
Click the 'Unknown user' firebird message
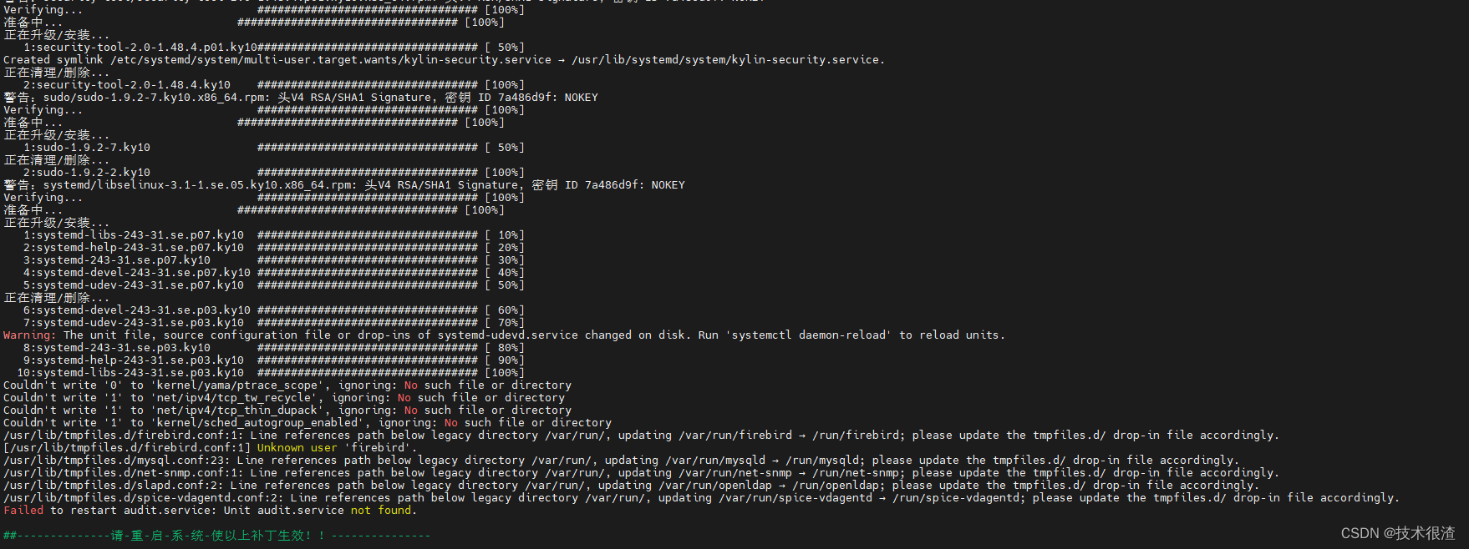click(x=297, y=447)
